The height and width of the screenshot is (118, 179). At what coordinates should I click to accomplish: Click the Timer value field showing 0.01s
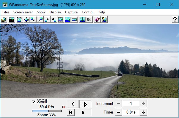click(x=131, y=112)
